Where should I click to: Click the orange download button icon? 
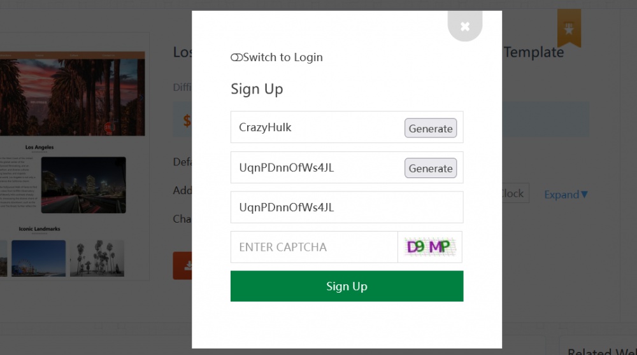pyautogui.click(x=182, y=266)
